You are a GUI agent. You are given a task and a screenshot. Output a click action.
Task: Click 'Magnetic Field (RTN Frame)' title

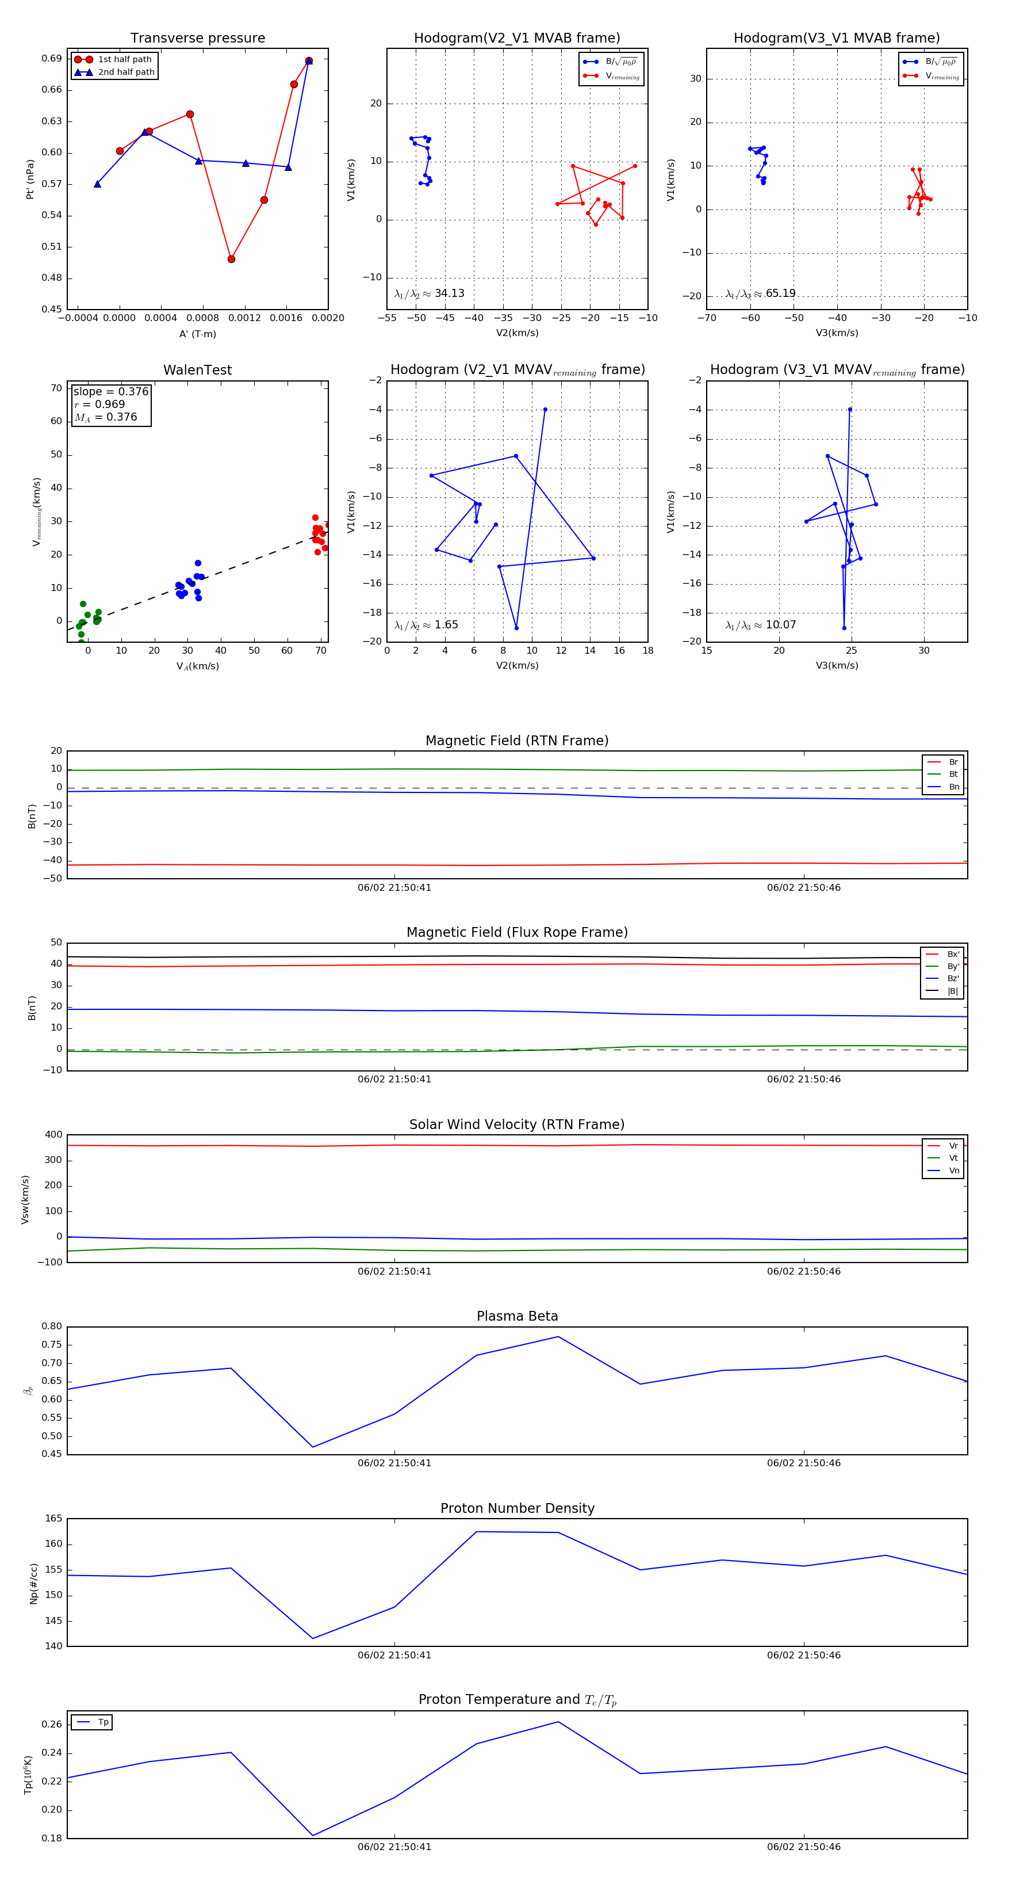click(x=517, y=741)
